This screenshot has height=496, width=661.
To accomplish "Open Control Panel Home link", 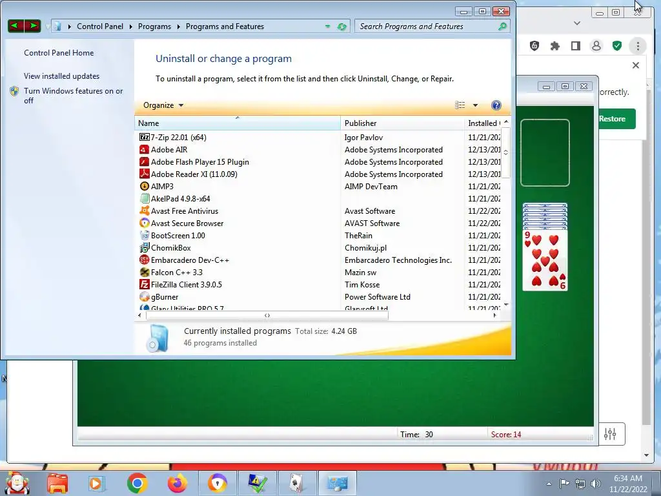I will point(59,53).
